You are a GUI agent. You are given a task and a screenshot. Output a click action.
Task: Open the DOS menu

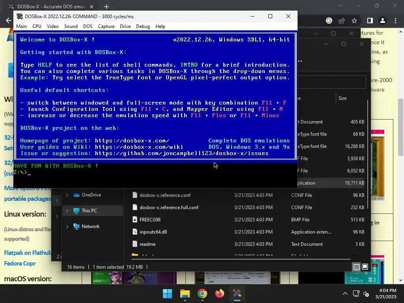88,26
